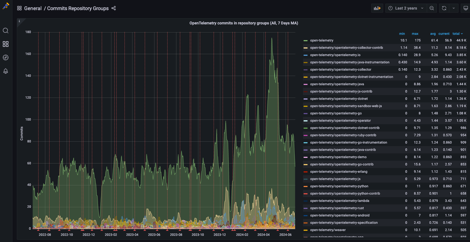Image resolution: width=470 pixels, height=242 pixels.
Task: Sort legend by total column
Action: 457,34
